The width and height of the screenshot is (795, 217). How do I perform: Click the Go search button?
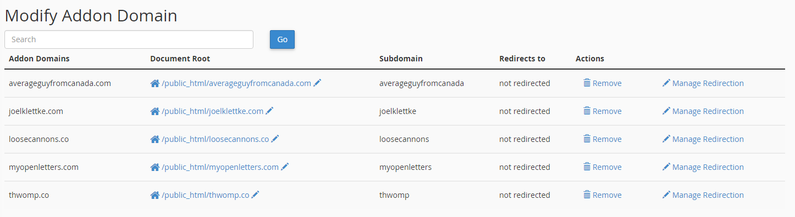[x=282, y=39]
